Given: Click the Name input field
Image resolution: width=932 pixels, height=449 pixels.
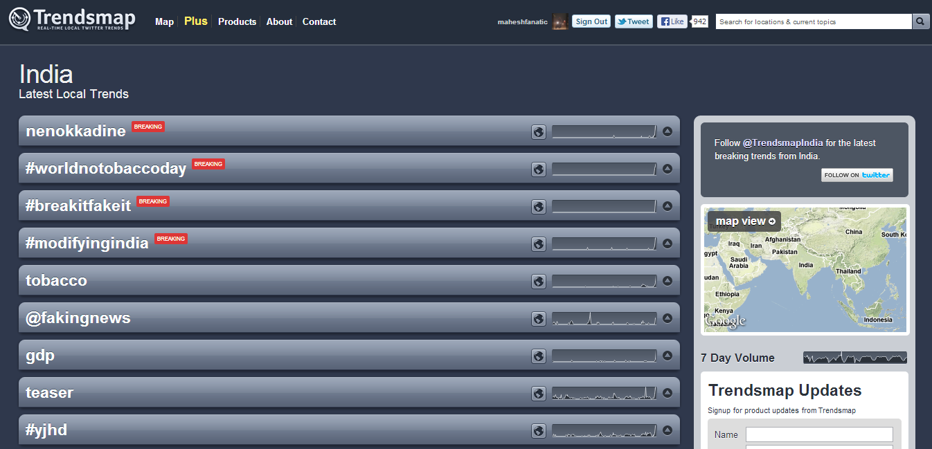Looking at the screenshot, I should point(819,434).
